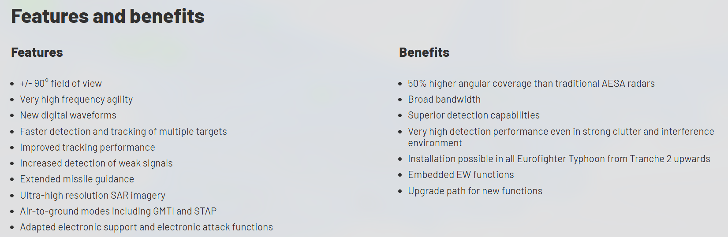The height and width of the screenshot is (237, 728).
Task: Click the "Extended missile guidance" bullet
Action: (x=77, y=179)
